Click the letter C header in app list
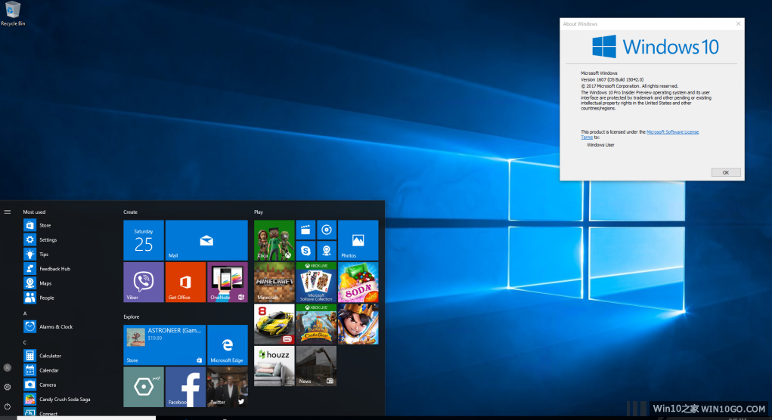Screen dimensions: 772x420 click(x=25, y=342)
